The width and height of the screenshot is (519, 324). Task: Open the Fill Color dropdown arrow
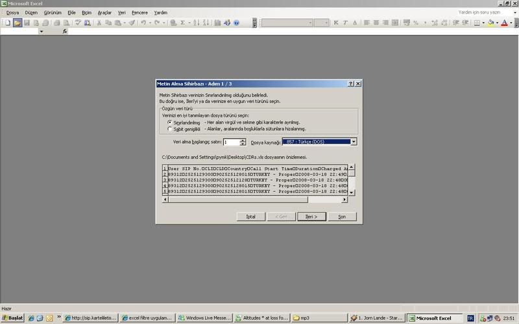point(497,23)
